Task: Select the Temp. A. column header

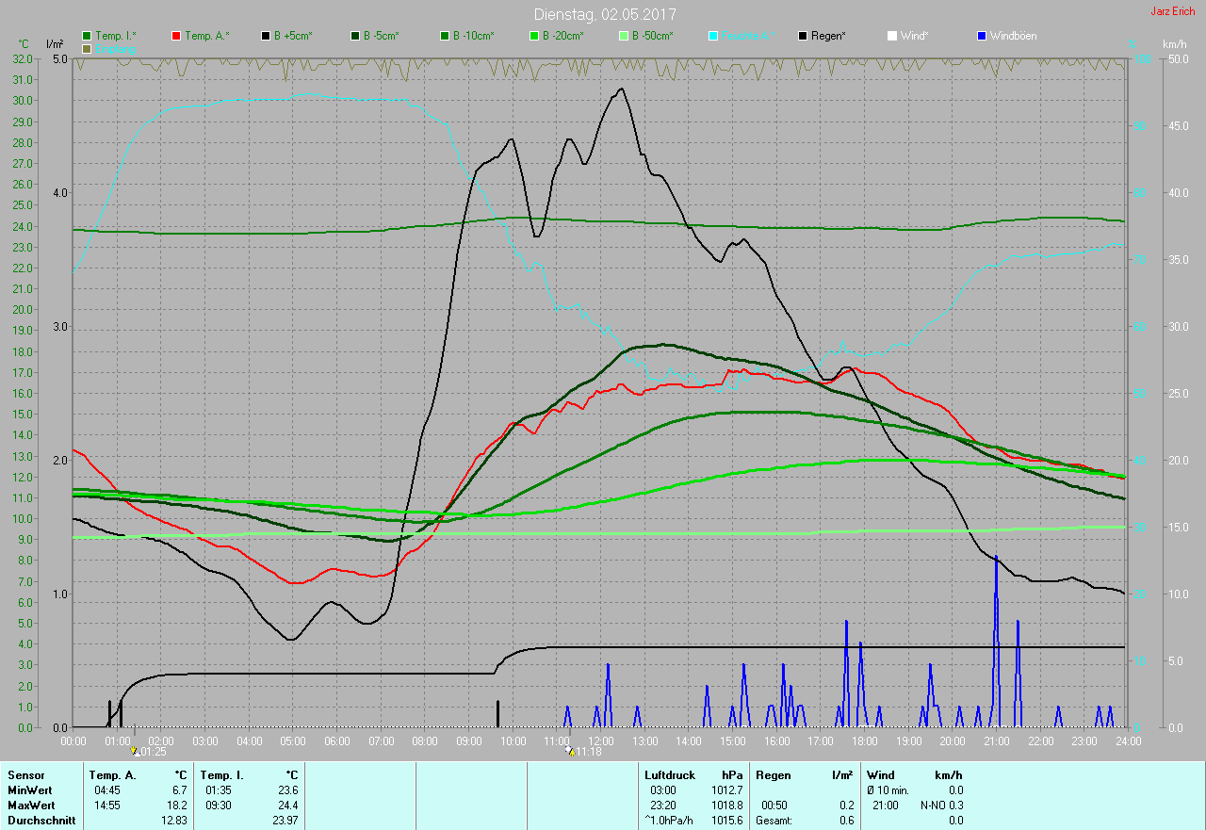Action: (112, 774)
